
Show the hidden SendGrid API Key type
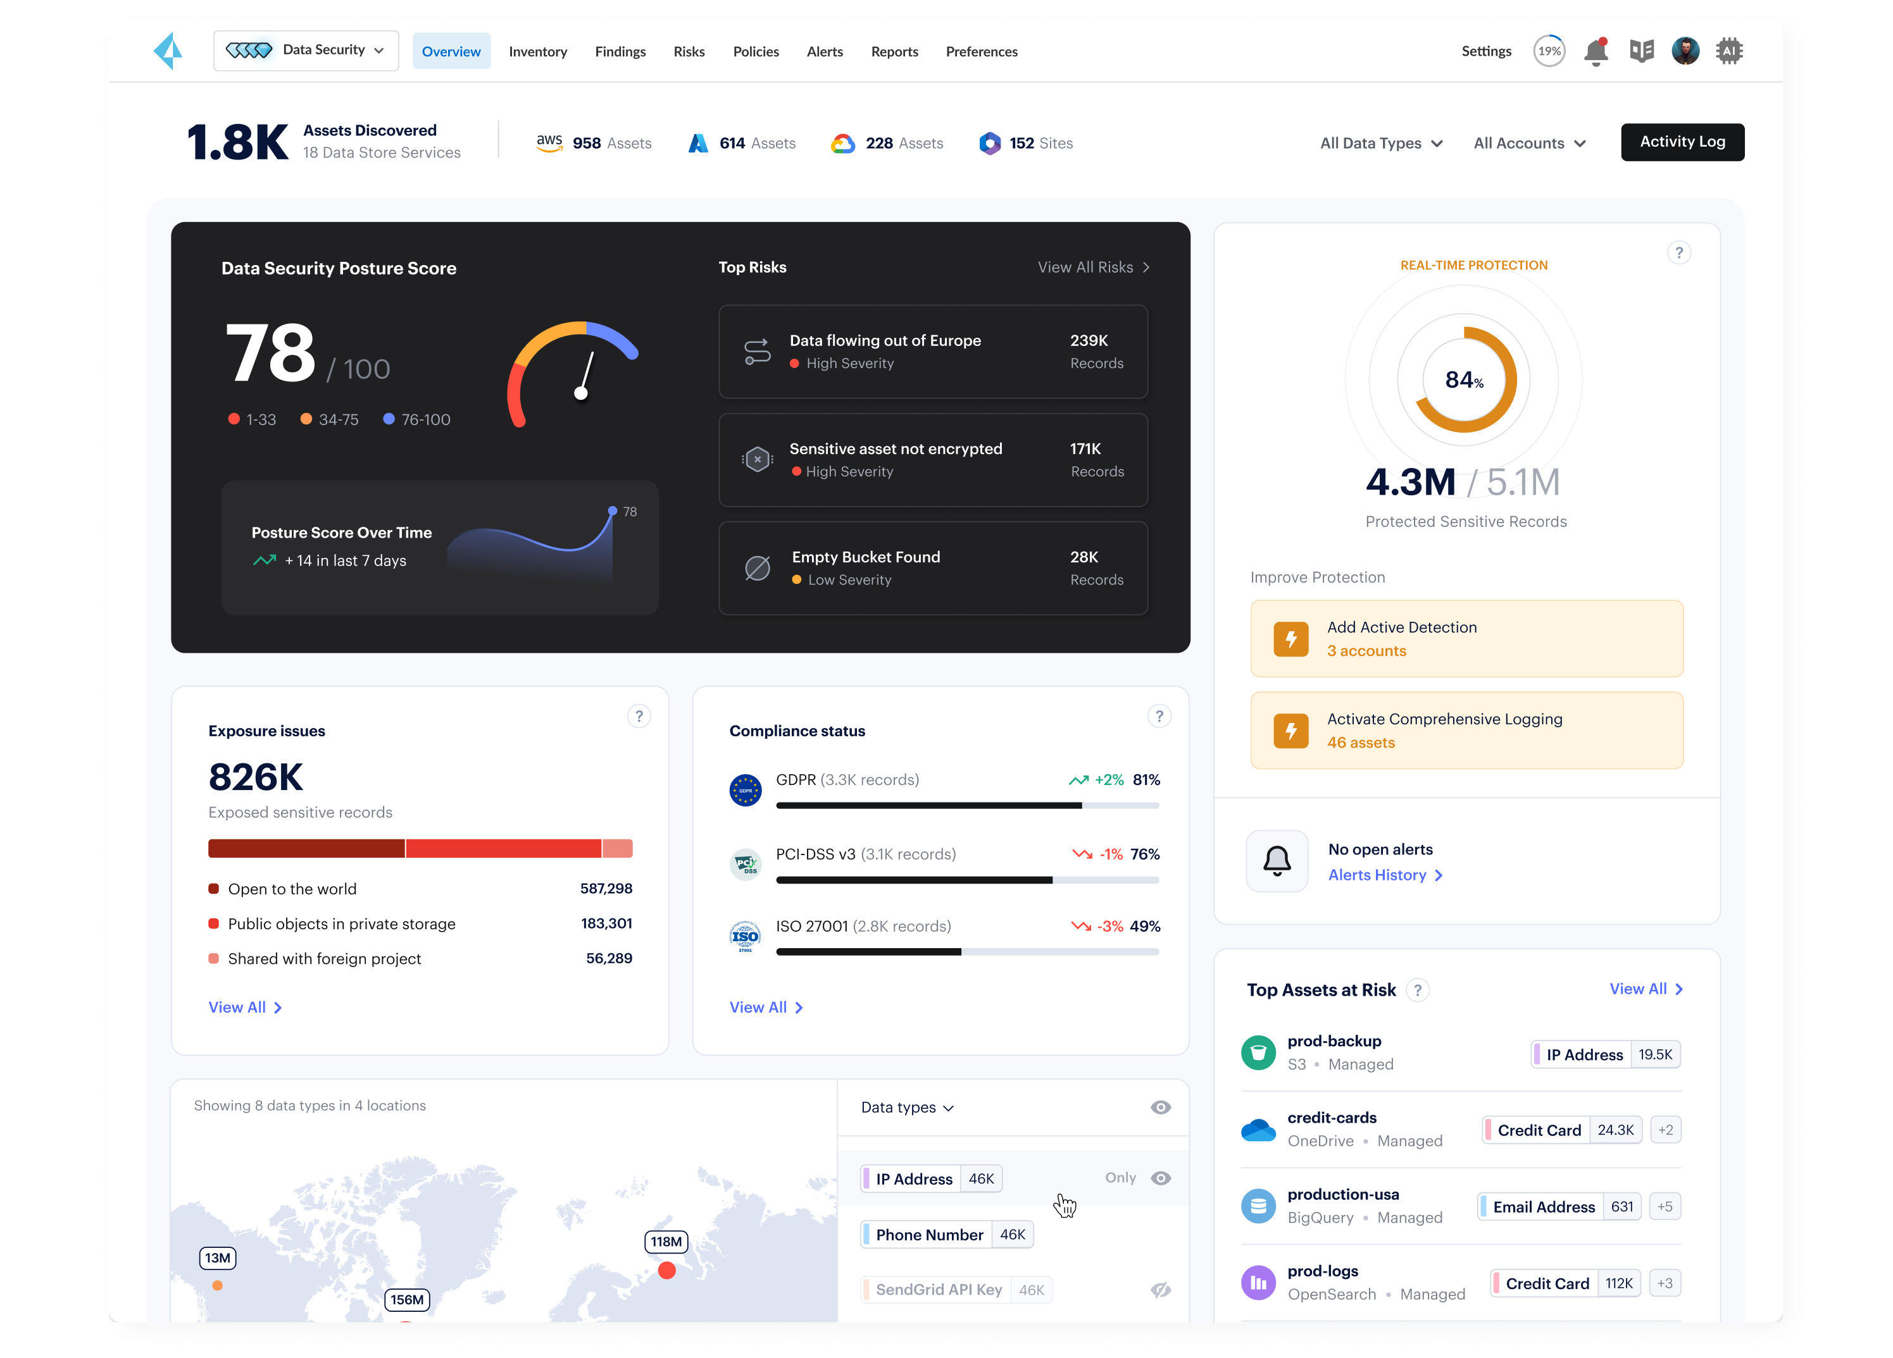(x=1160, y=1290)
